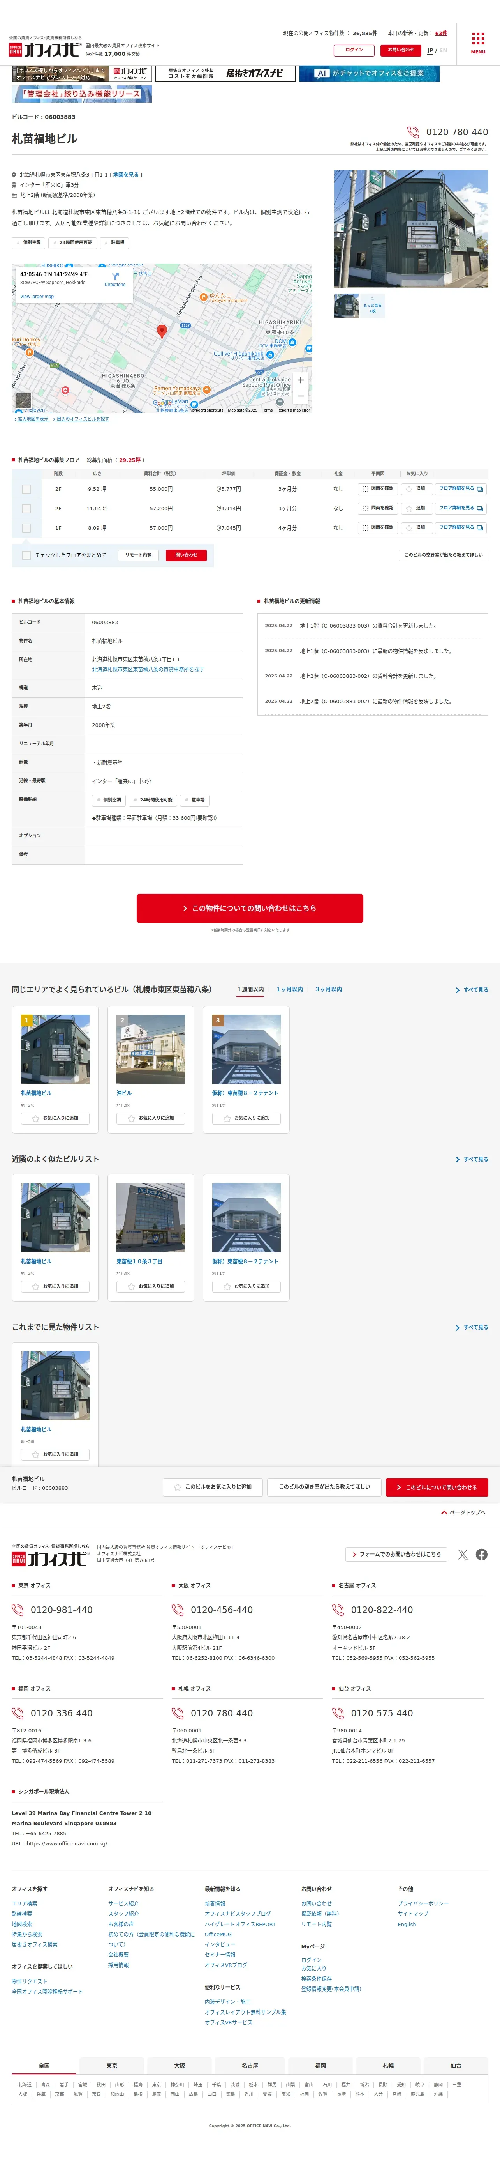This screenshot has height=2174, width=500.
Task: Check the 2F 11.64坪 floor checkbox
Action: 26,508
